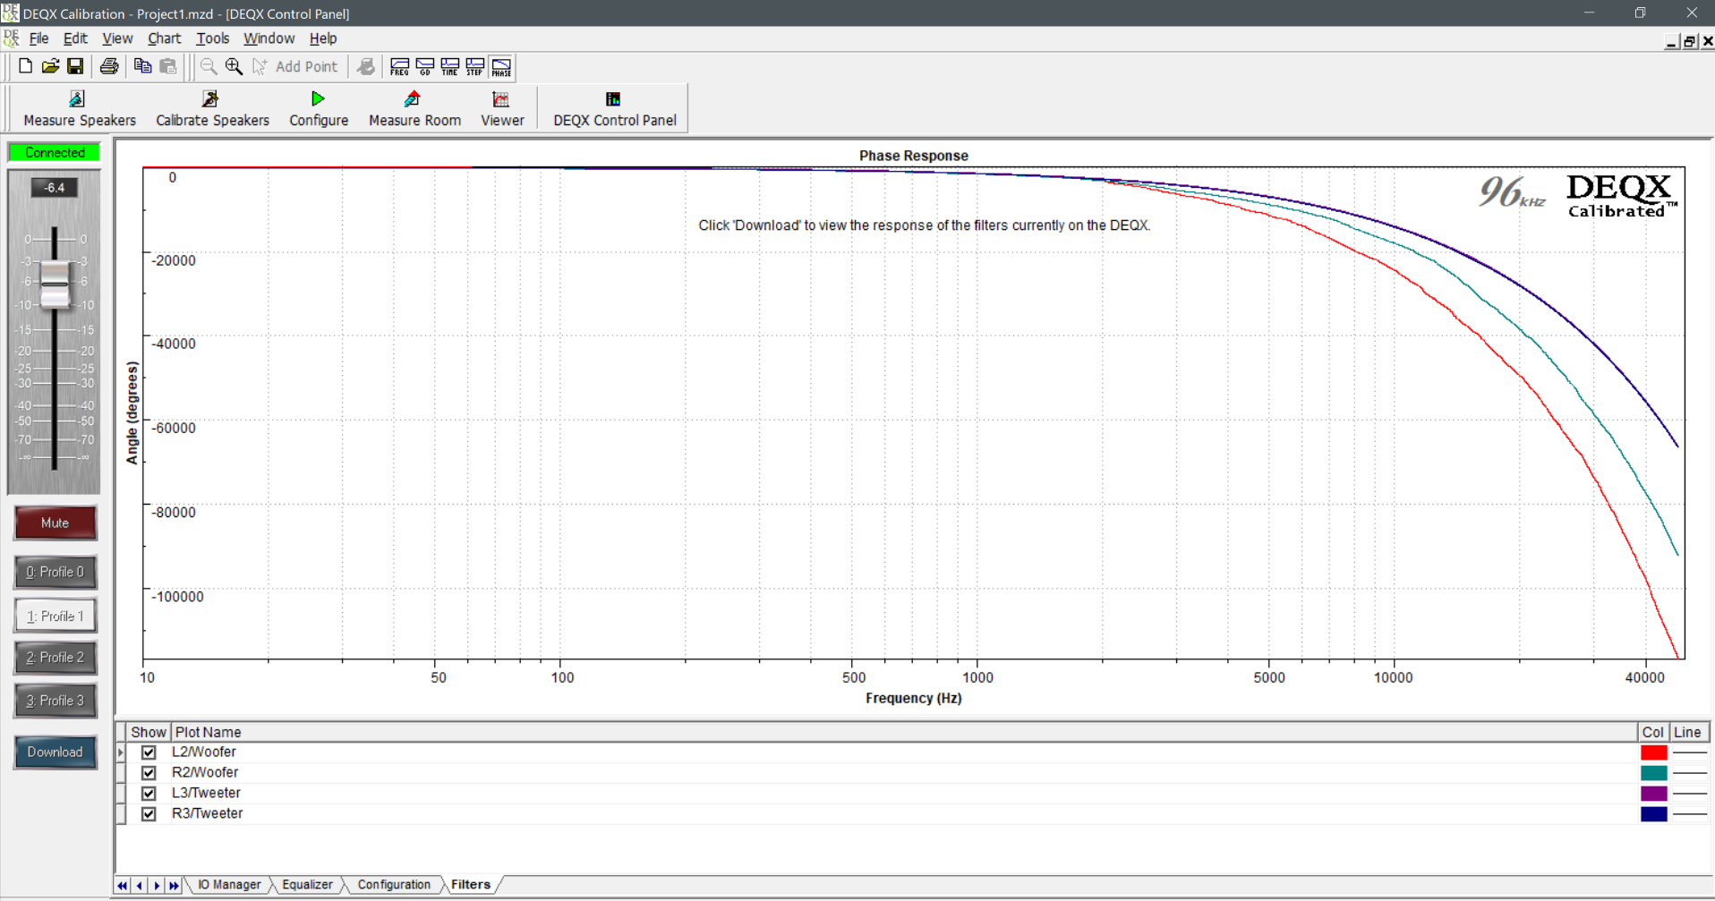Select PHASE response view

pos(501,67)
